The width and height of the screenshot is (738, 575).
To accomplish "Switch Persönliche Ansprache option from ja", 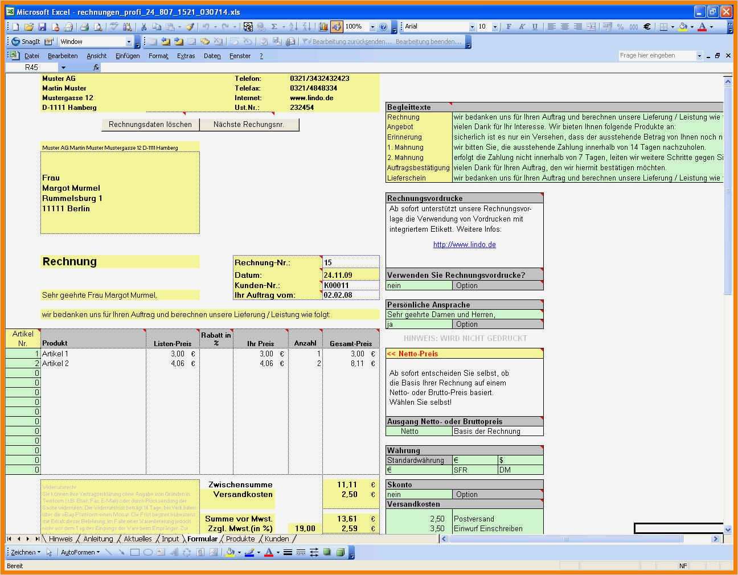I will click(419, 324).
